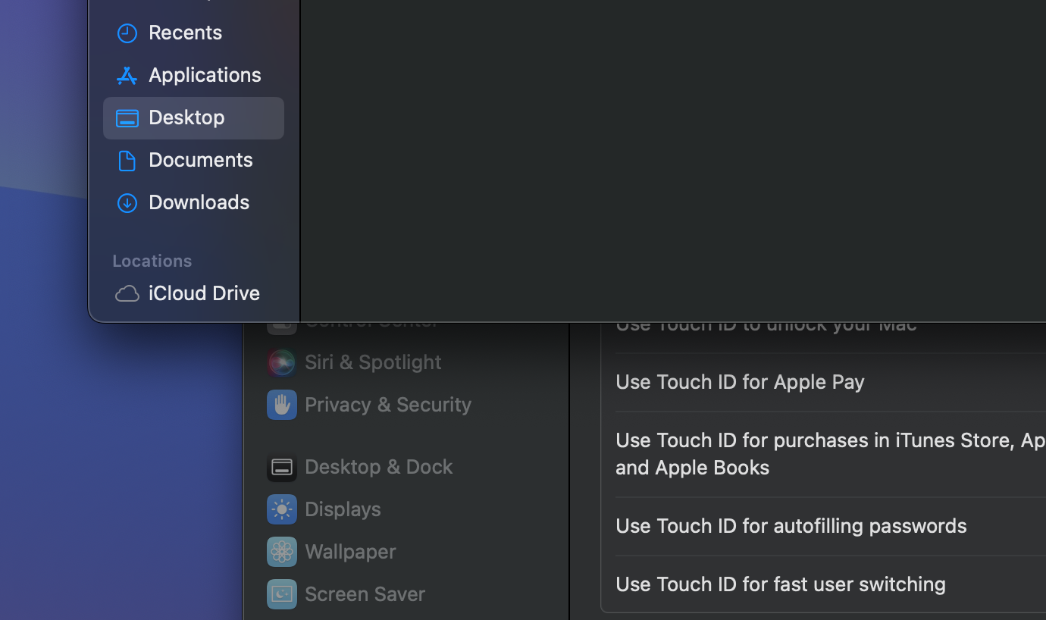Select the Desktop folder in the sidebar
The image size is (1046, 620).
186,117
